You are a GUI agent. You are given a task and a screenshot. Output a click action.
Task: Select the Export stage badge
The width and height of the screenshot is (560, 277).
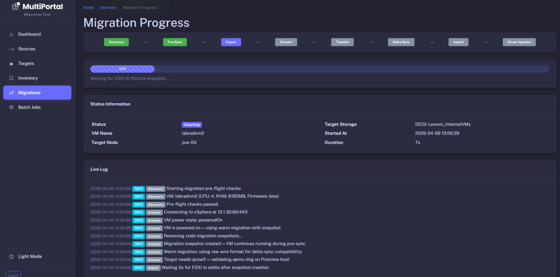pyautogui.click(x=231, y=42)
